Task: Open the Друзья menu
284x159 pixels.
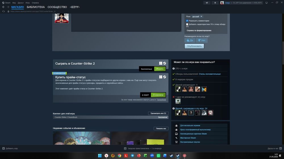Action: tap(20, 3)
